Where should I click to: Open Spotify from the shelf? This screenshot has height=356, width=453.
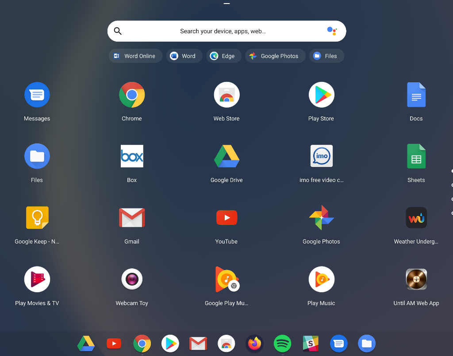(283, 344)
